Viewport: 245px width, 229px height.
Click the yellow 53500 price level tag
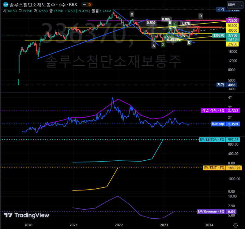(x=232, y=26)
